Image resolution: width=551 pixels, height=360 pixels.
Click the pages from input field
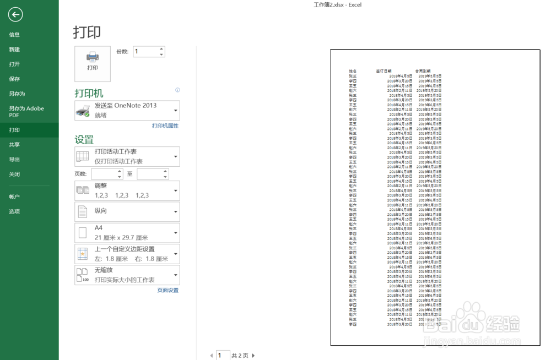tap(104, 174)
